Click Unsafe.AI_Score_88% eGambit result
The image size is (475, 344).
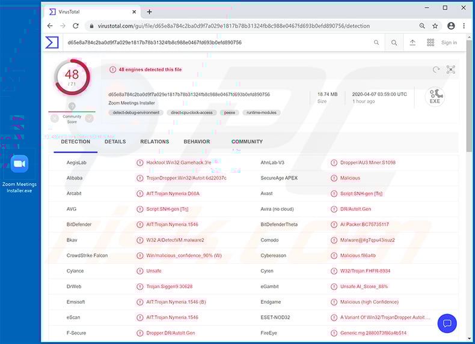(364, 286)
